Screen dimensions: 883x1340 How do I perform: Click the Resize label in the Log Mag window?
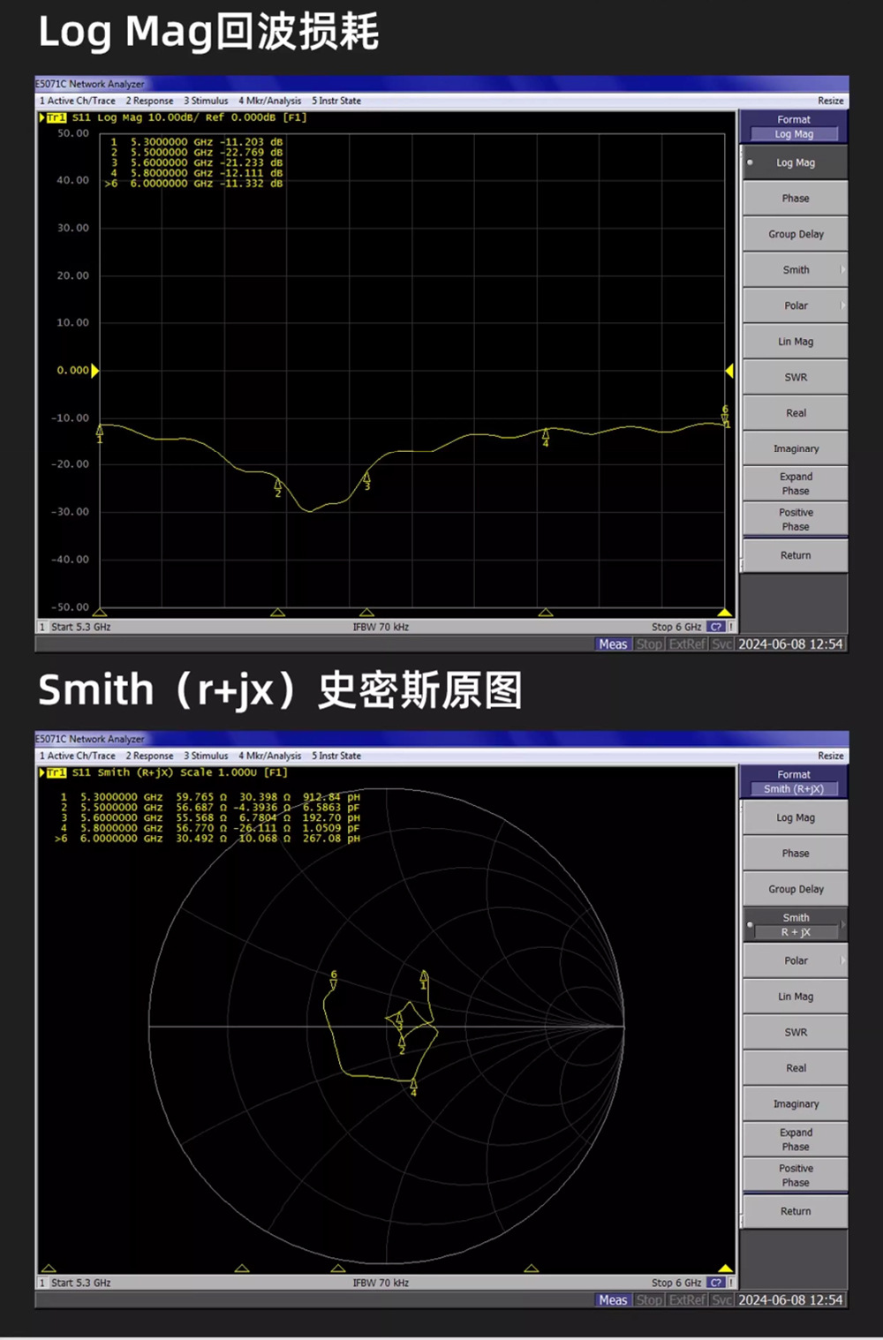(830, 101)
